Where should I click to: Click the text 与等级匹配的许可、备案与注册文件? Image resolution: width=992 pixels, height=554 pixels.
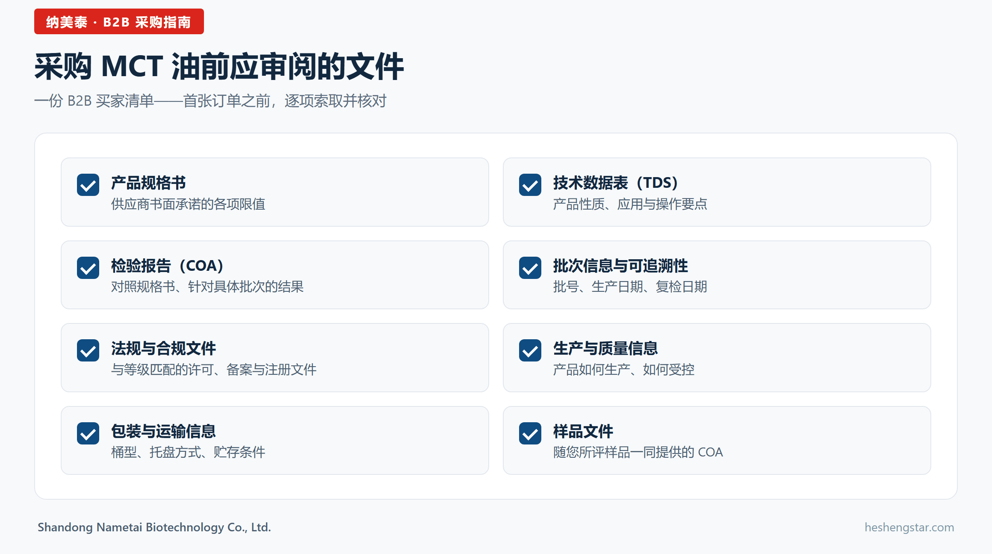coord(214,370)
